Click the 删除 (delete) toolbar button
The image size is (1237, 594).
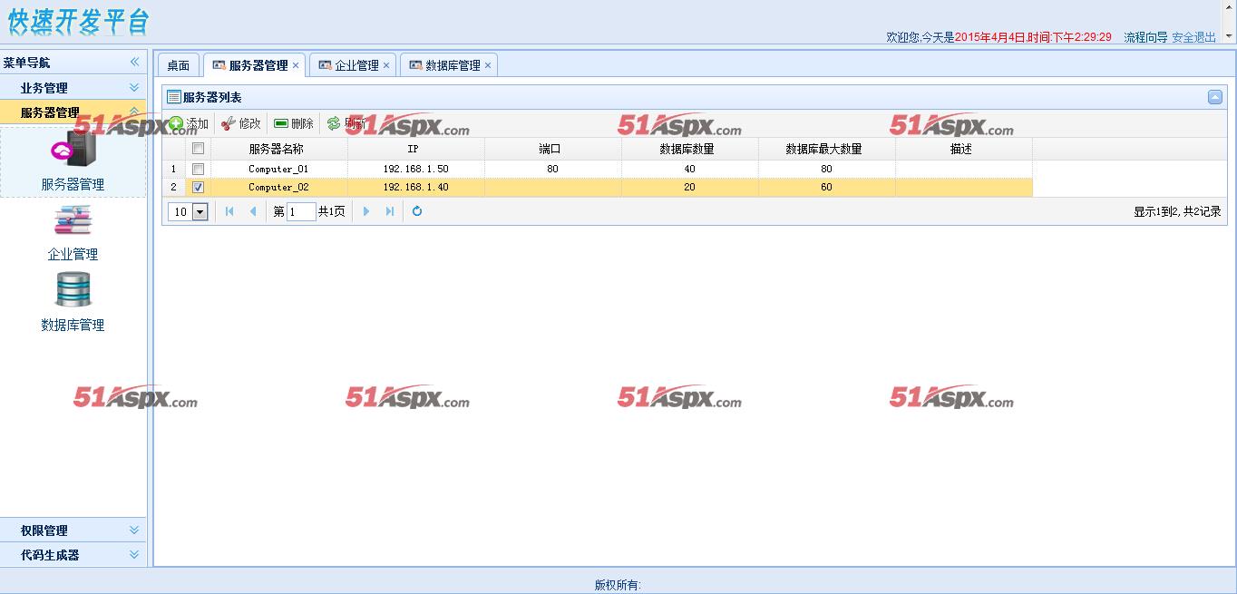coord(293,123)
